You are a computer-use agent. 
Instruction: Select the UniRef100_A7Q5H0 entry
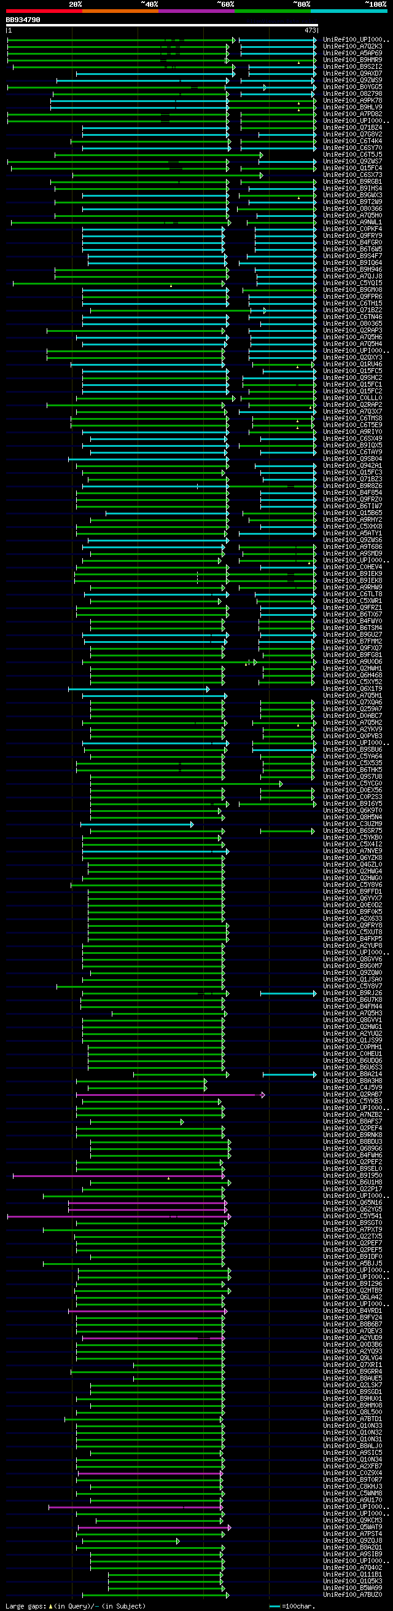click(x=352, y=216)
